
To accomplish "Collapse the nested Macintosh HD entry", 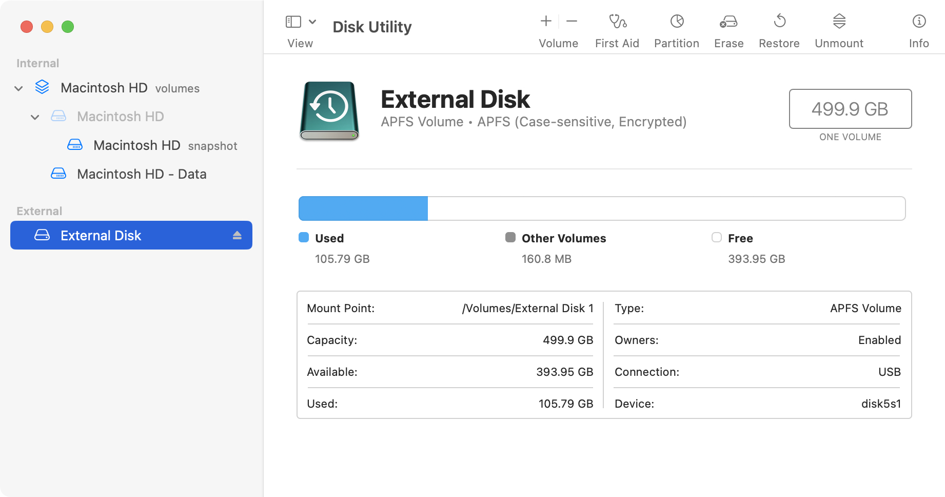I will [x=35, y=117].
